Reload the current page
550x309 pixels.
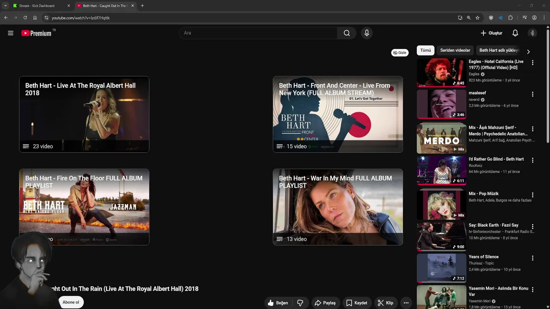click(x=25, y=18)
